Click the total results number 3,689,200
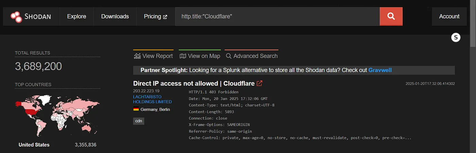 pyautogui.click(x=38, y=66)
